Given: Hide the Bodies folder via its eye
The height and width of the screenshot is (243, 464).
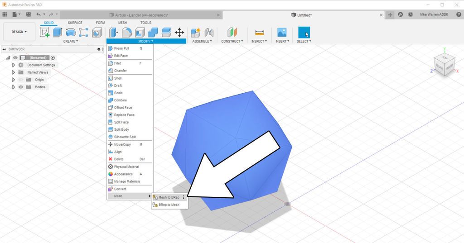Looking at the screenshot, I should click(21, 87).
